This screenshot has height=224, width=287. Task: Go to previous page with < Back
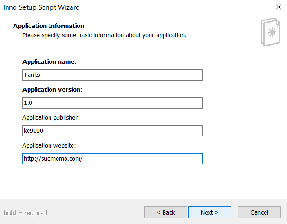click(x=166, y=212)
